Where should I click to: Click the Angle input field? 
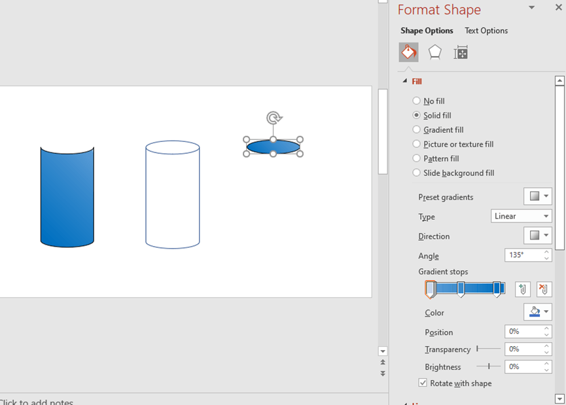click(x=523, y=255)
